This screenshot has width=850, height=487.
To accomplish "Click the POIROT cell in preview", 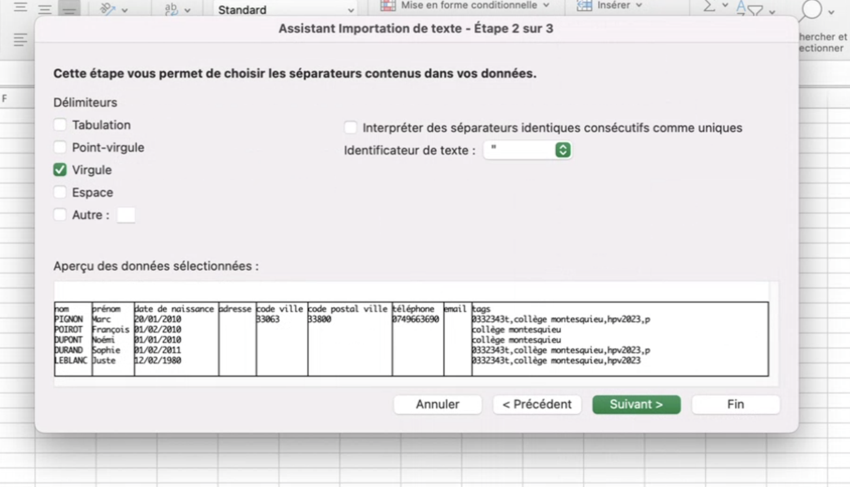I will (x=69, y=330).
